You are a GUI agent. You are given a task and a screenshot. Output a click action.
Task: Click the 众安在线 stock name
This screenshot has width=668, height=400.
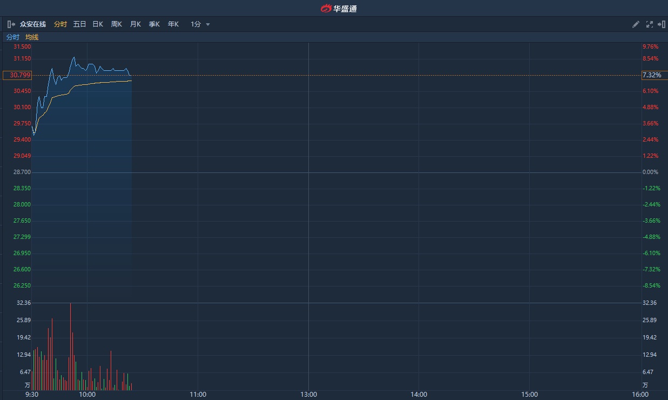click(33, 24)
